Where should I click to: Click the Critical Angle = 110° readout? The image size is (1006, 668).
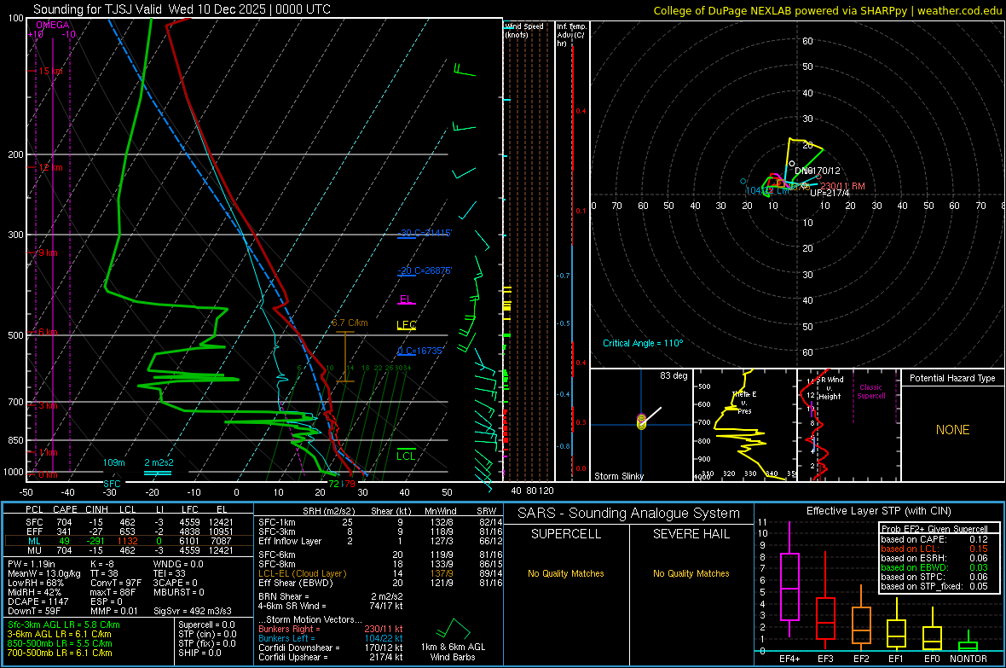click(x=643, y=343)
